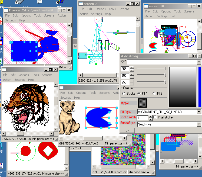Open Screens menu in screen 2 window

[x=124, y=9]
